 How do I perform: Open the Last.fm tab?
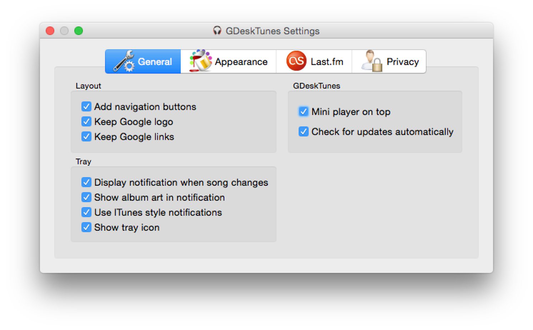click(314, 61)
